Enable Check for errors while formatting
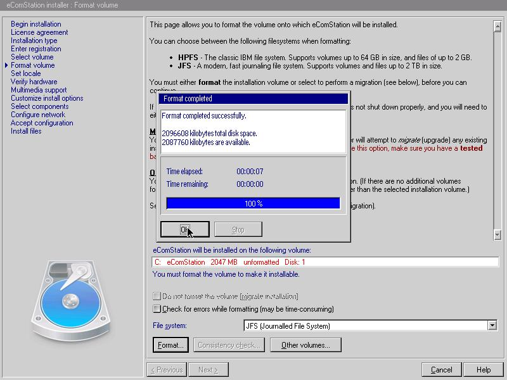The image size is (507, 380). pyautogui.click(x=157, y=309)
